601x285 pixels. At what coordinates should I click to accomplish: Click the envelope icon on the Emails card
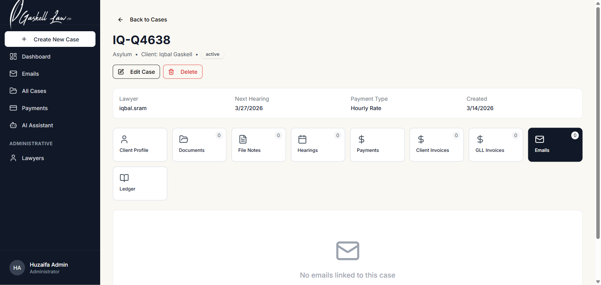point(540,139)
